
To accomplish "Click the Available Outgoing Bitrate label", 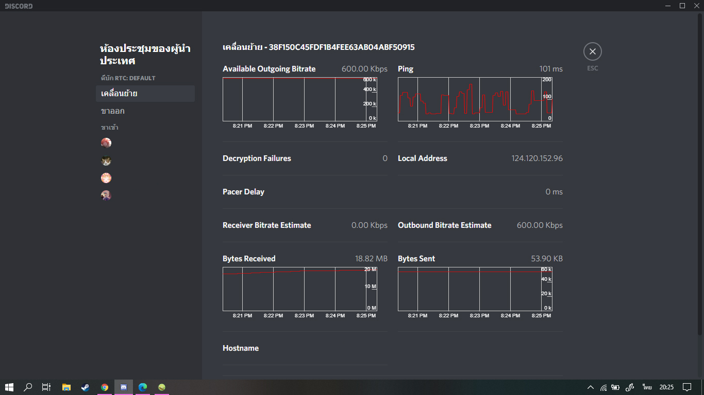I will click(x=269, y=69).
